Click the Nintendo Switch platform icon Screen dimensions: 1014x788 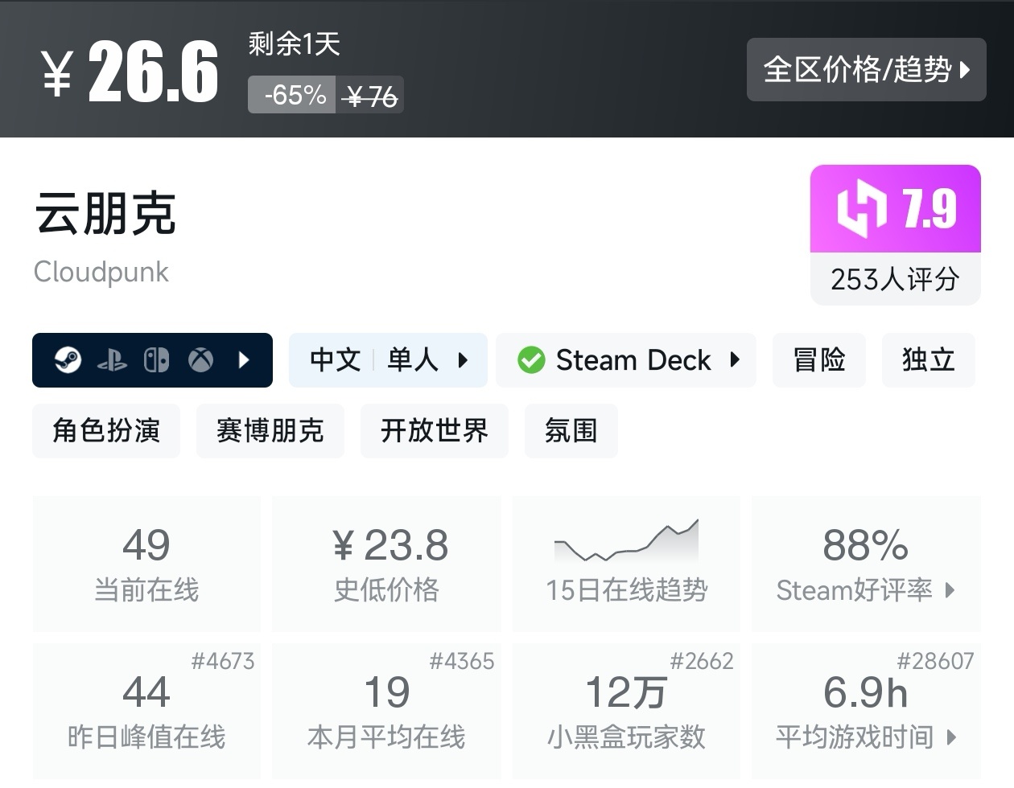click(156, 360)
